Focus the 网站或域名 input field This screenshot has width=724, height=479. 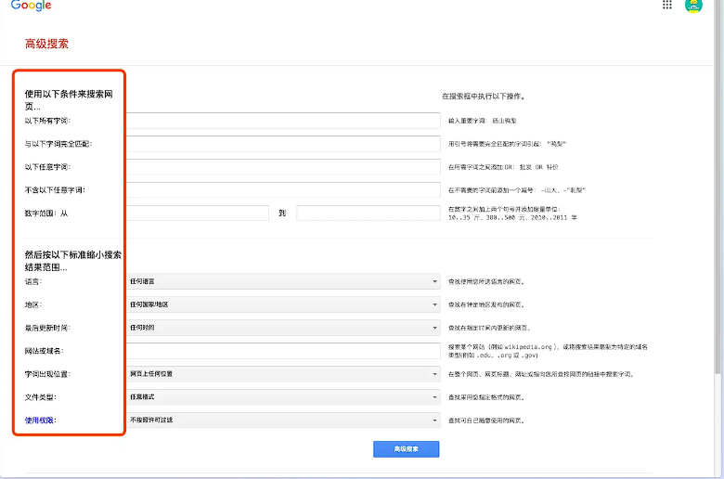point(282,351)
